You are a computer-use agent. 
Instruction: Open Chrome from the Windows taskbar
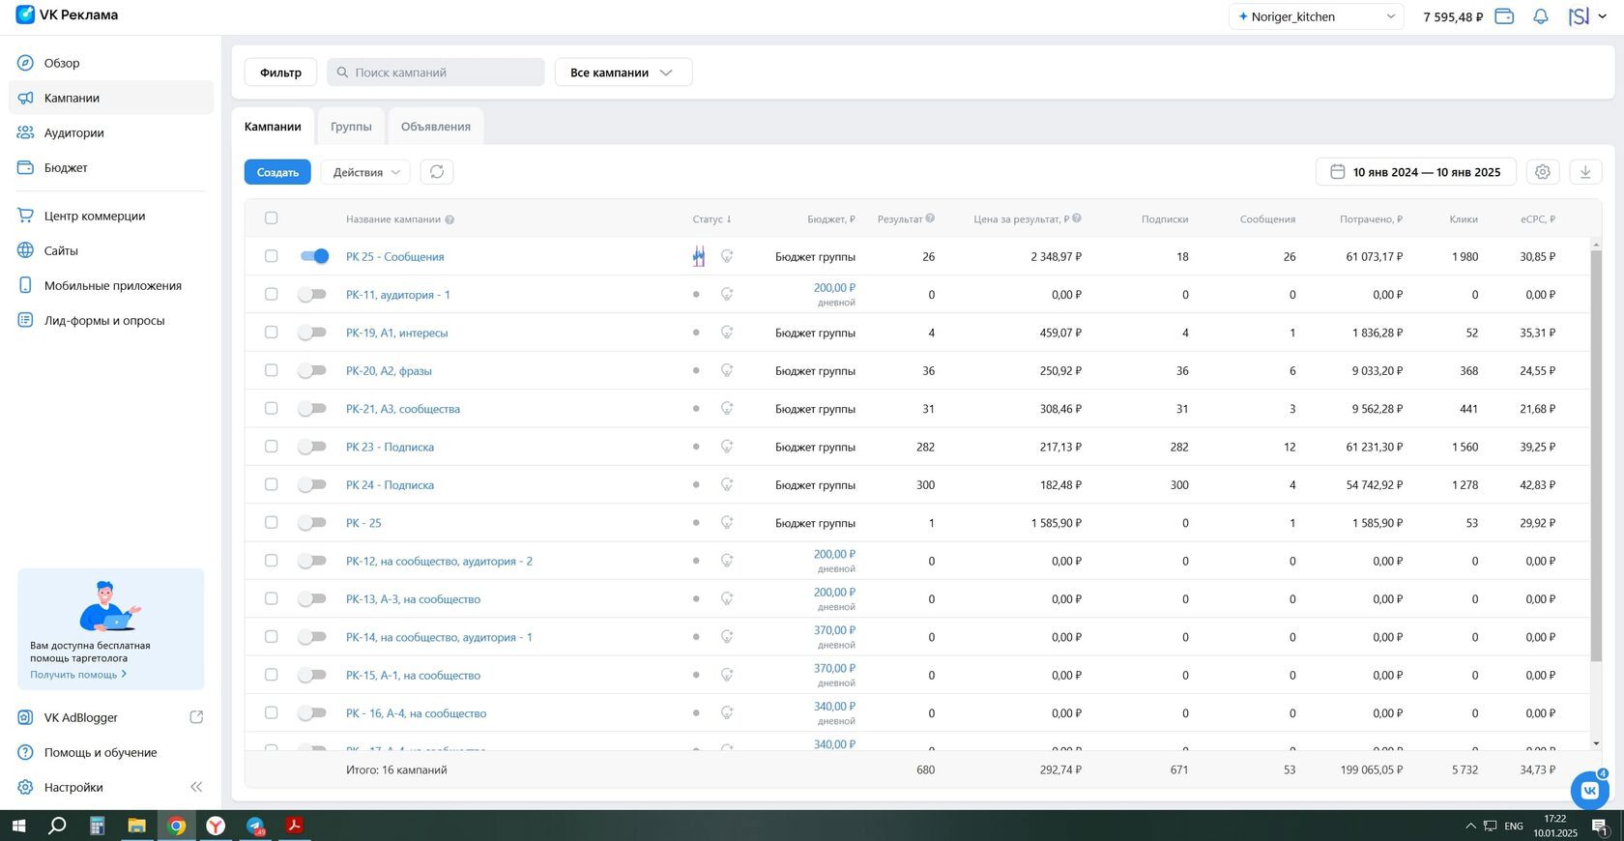(x=176, y=826)
